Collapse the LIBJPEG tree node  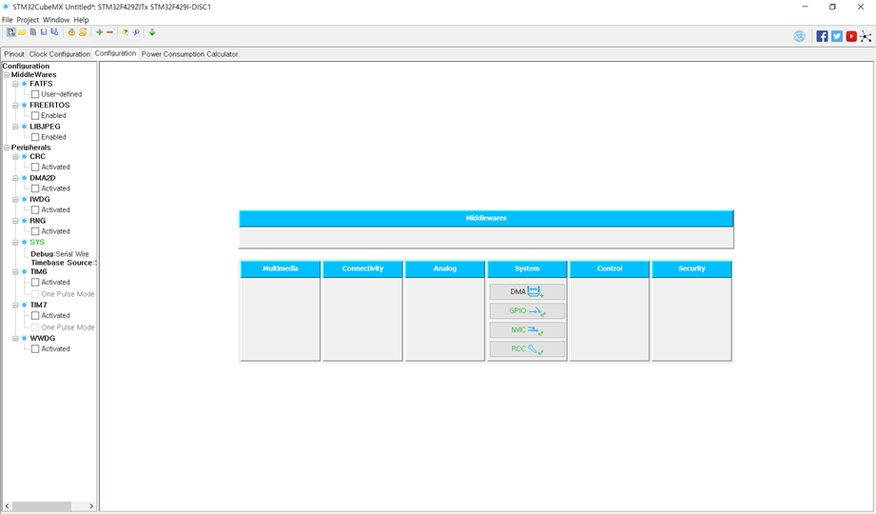click(x=15, y=127)
